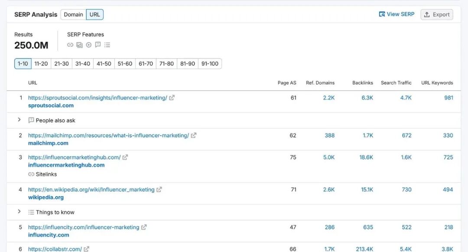Viewport: 468px width, 252px height.
Task: Click collabstr Backlinks value 213.4K
Action: point(364,249)
